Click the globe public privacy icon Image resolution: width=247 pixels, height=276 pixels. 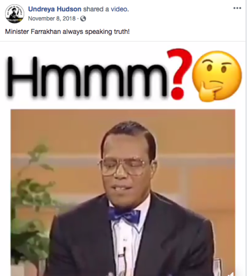pyautogui.click(x=83, y=19)
